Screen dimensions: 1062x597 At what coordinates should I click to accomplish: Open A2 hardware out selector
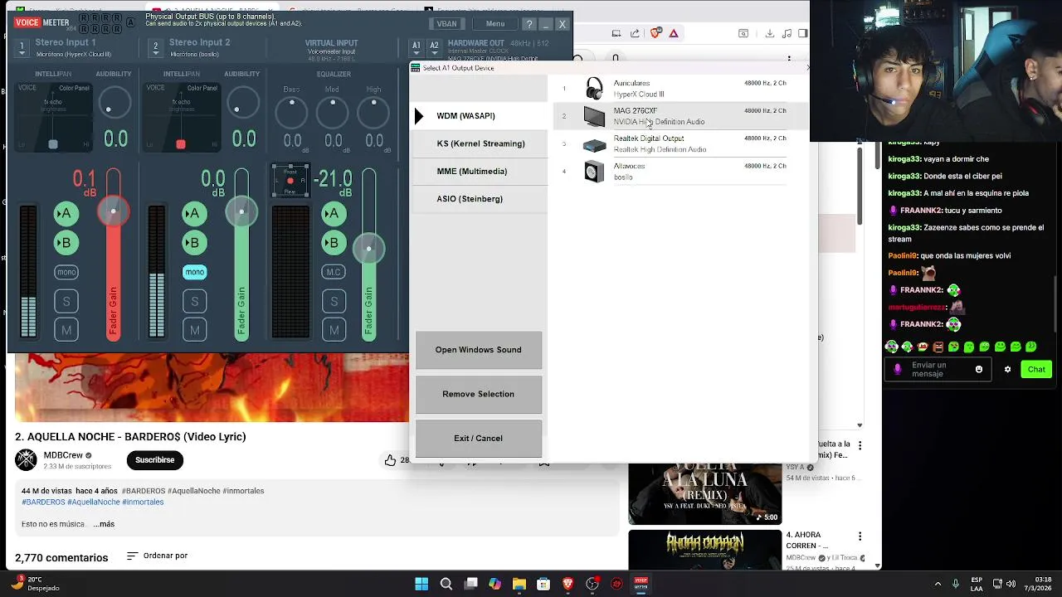tap(433, 46)
